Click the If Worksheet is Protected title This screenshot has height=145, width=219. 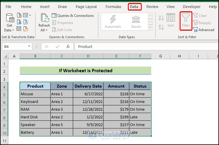point(86,70)
